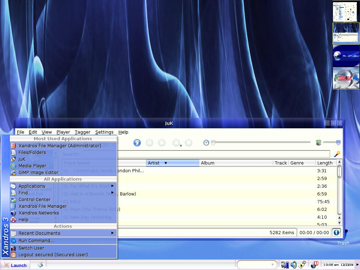
Task: Open Xandros File Manager entry
Action: click(63, 206)
